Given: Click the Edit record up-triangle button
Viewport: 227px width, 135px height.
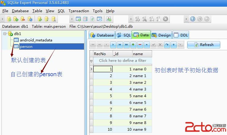Looking at the screenshot, I should 147,45.
